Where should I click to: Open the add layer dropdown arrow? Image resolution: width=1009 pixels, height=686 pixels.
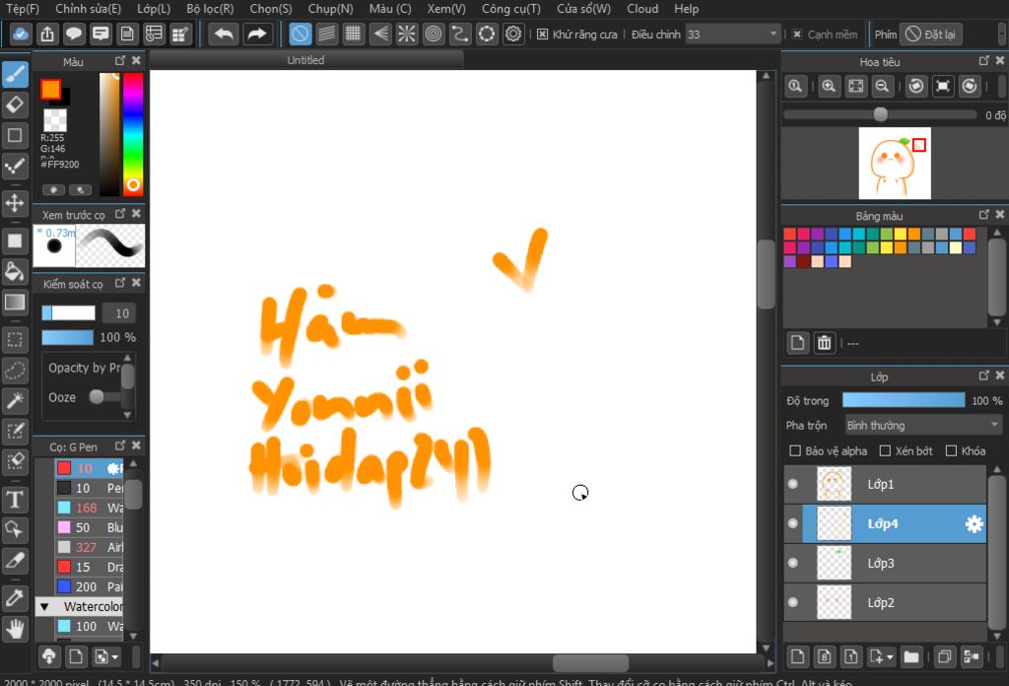891,657
